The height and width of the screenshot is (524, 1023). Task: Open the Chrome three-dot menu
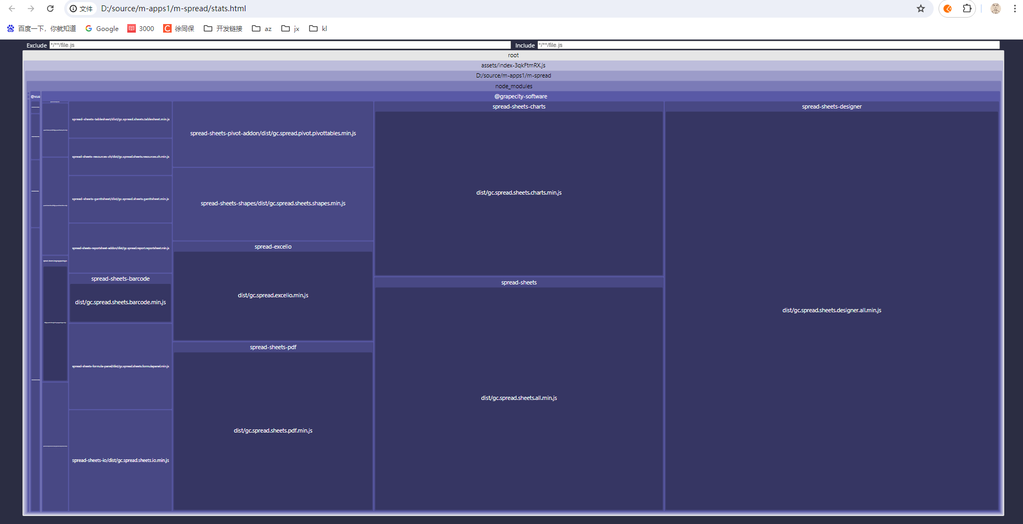[x=1014, y=9]
